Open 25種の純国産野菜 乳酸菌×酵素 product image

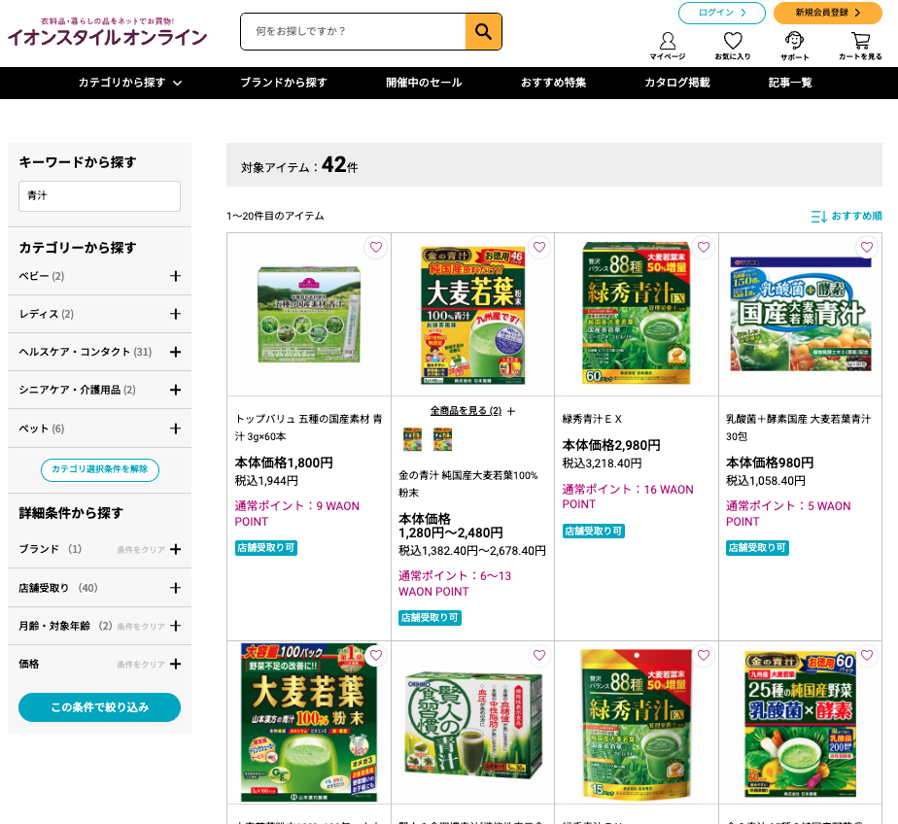point(801,724)
